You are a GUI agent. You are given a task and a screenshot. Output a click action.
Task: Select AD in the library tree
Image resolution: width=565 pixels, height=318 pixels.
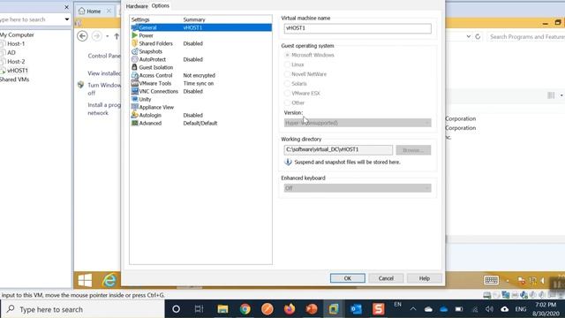coord(11,53)
